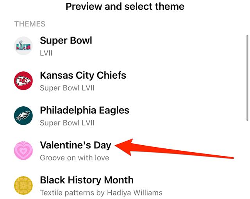250x199 pixels.
Task: Click the "THEMES" section label
Action: pyautogui.click(x=30, y=24)
